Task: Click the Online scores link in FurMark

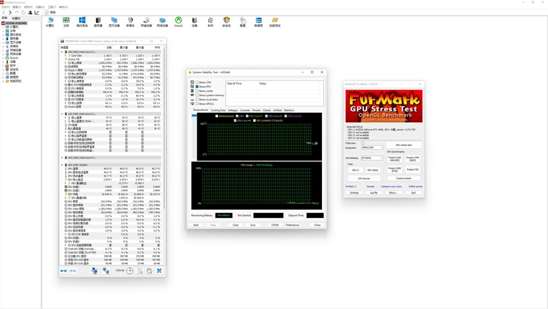Action: point(415,186)
